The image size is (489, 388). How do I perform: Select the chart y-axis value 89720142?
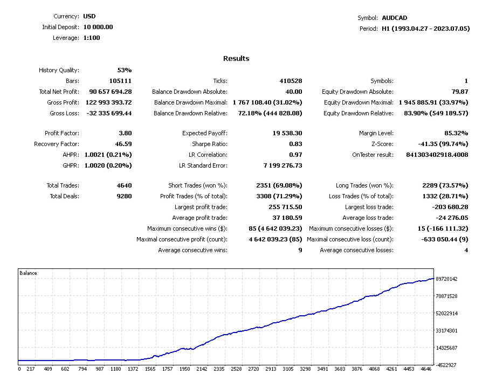point(446,279)
